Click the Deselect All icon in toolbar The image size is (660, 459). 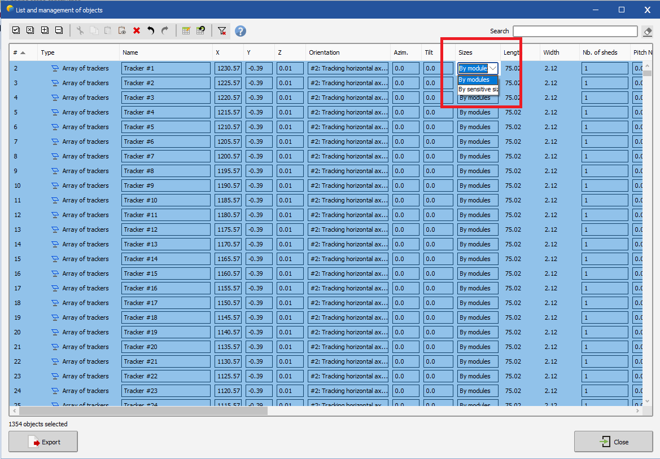pyautogui.click(x=30, y=30)
